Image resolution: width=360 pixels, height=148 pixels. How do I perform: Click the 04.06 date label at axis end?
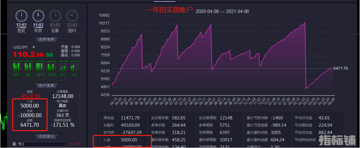coord(331,102)
